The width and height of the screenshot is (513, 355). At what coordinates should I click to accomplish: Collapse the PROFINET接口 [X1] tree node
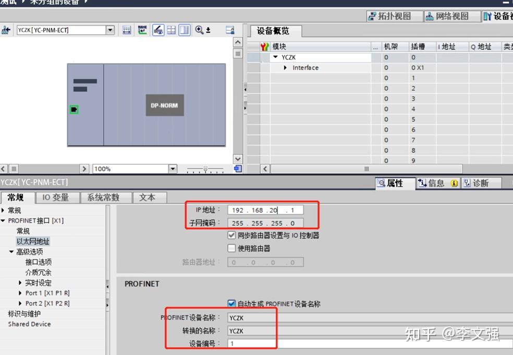(x=3, y=221)
